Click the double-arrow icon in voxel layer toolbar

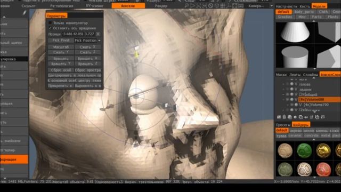click(x=306, y=117)
